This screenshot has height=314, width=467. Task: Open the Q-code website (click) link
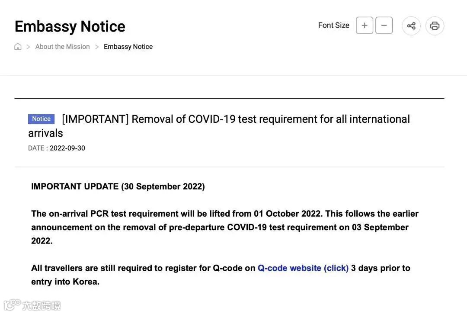[303, 268]
